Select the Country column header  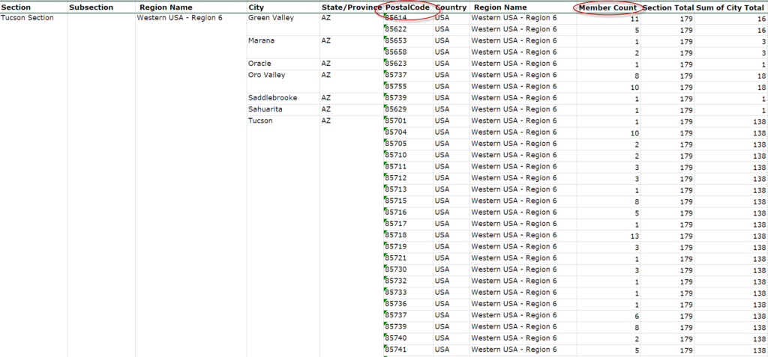pyautogui.click(x=451, y=7)
